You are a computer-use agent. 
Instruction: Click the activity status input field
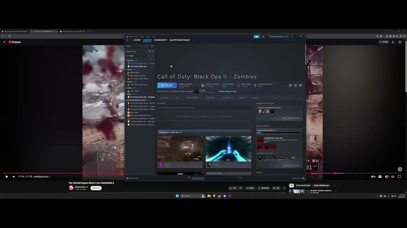204,108
